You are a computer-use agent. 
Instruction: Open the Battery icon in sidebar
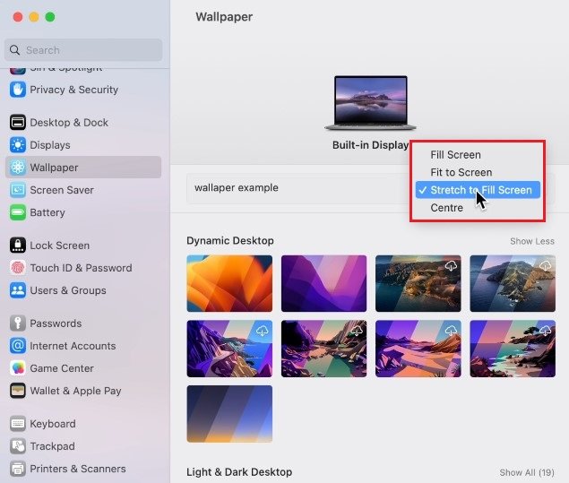coord(17,212)
